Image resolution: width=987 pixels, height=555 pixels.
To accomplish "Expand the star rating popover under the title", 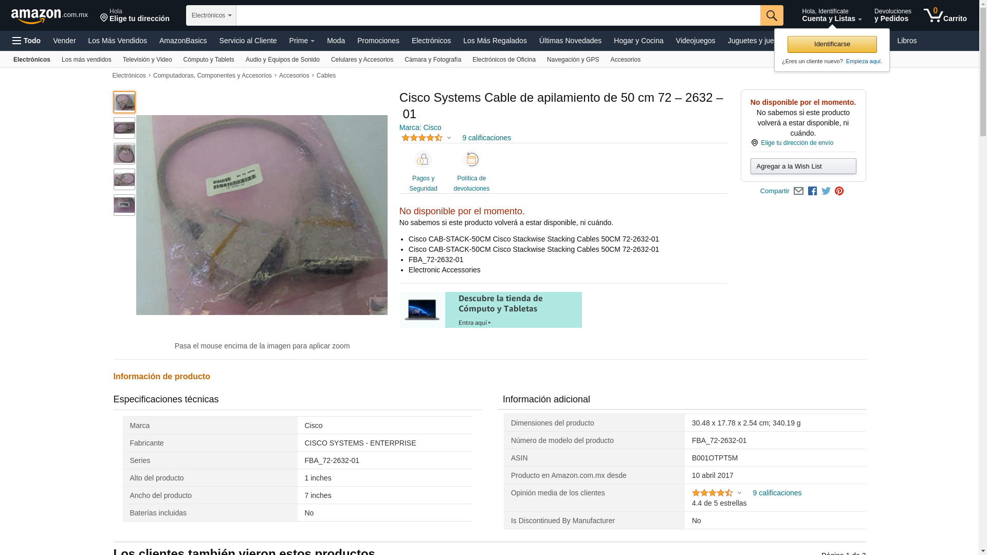I will pos(426,138).
